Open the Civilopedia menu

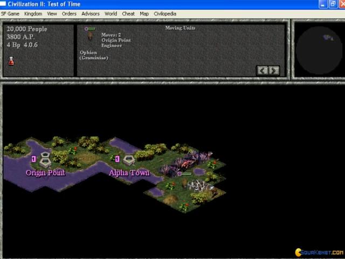165,13
